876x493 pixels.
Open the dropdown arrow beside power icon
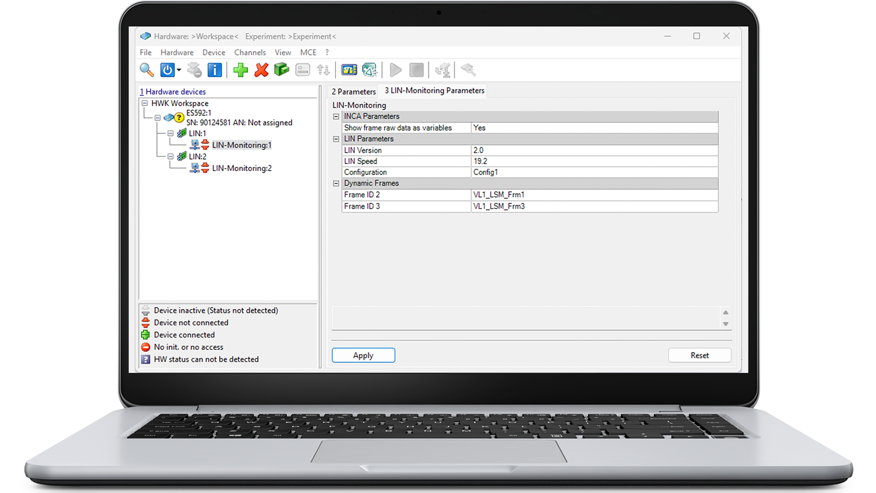tap(179, 70)
